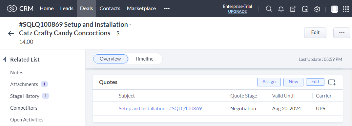Go back using the left arrow
This screenshot has height=126, width=352.
11,34
